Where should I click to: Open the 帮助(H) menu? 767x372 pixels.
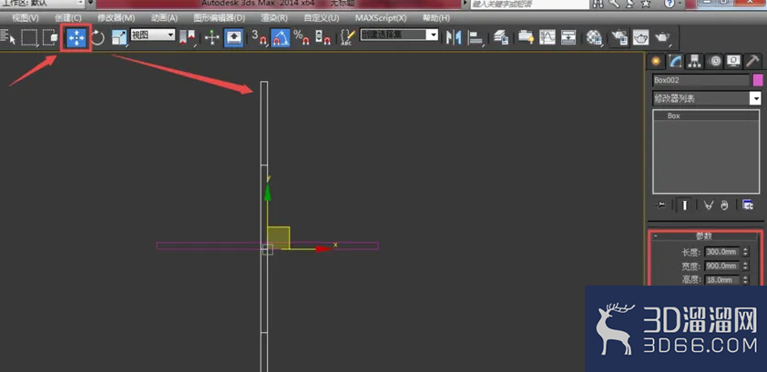(435, 18)
